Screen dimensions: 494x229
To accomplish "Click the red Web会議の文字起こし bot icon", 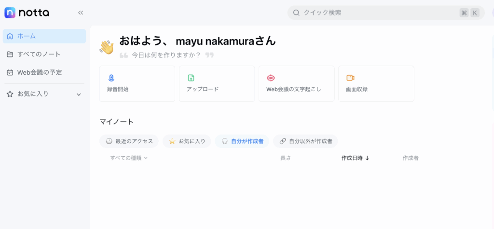I will [x=271, y=78].
